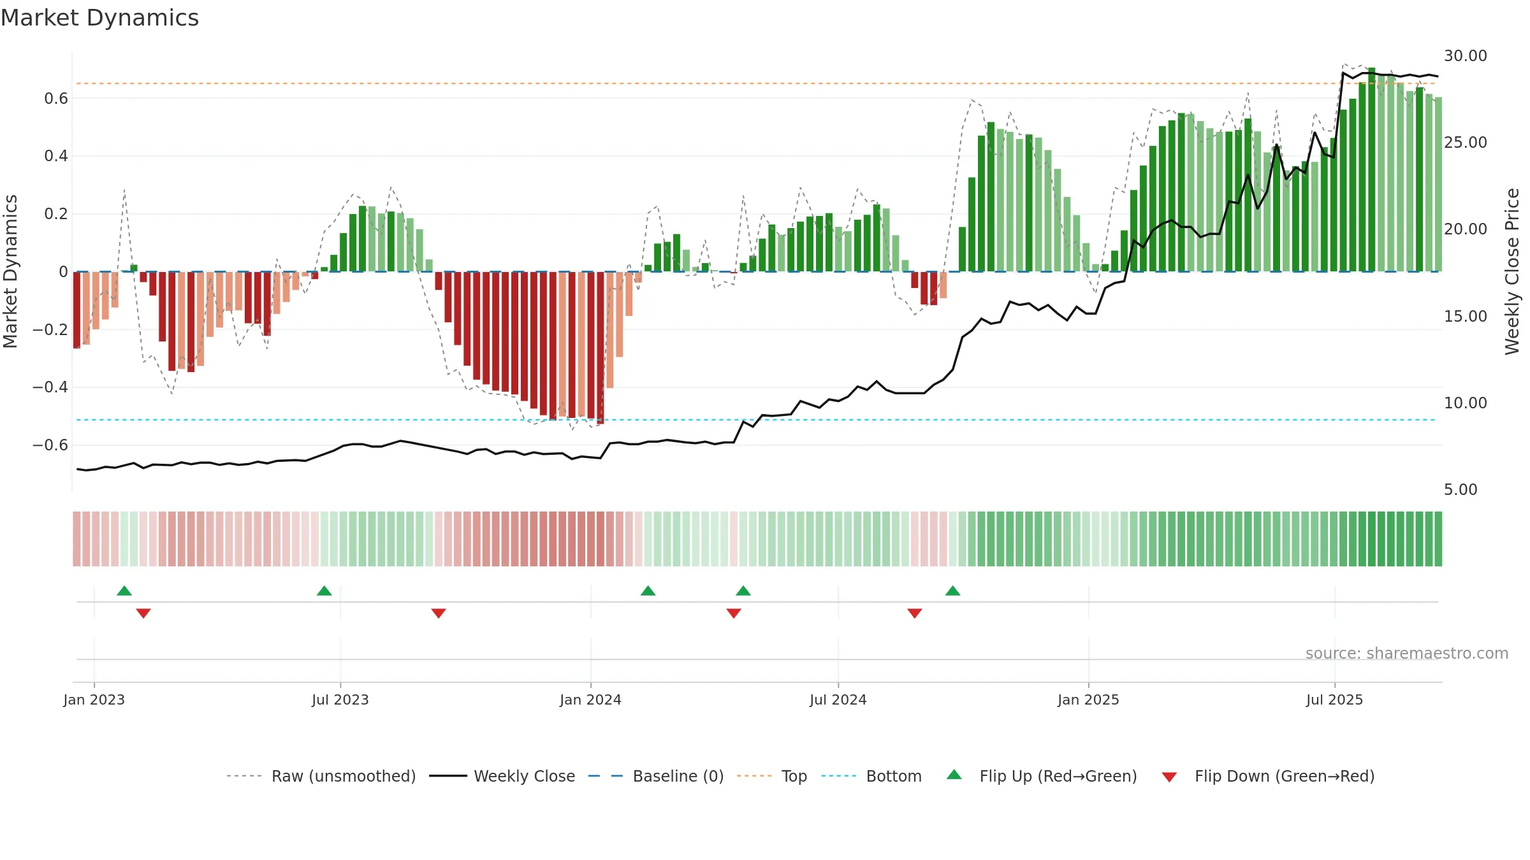This screenshot has width=1530, height=860.
Task: Toggle the Raw (unsmoothed) legend entry
Action: pyautogui.click(x=321, y=776)
